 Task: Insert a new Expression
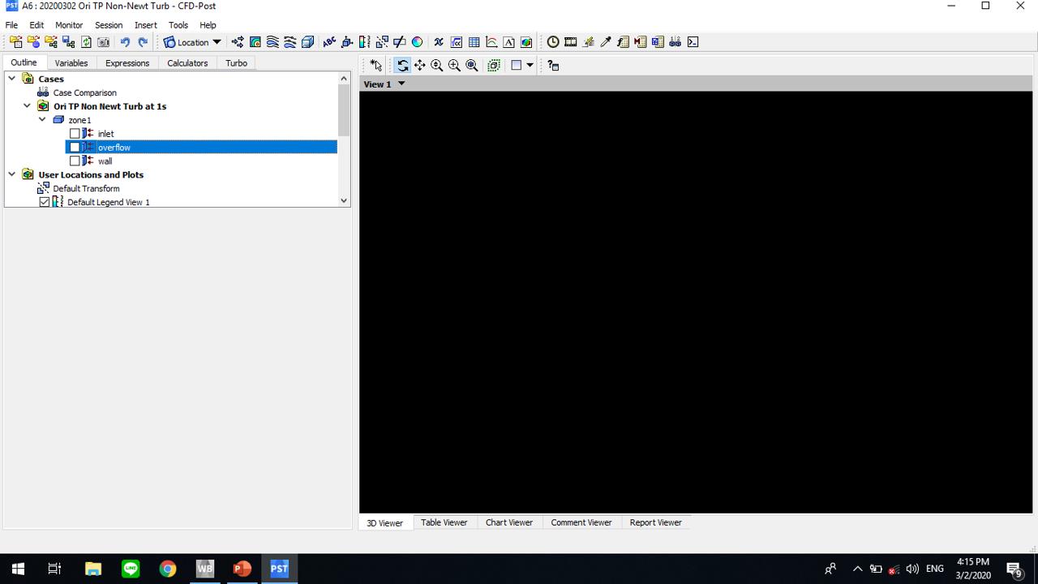tap(457, 42)
